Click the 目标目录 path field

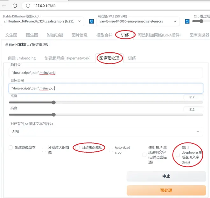(106, 88)
